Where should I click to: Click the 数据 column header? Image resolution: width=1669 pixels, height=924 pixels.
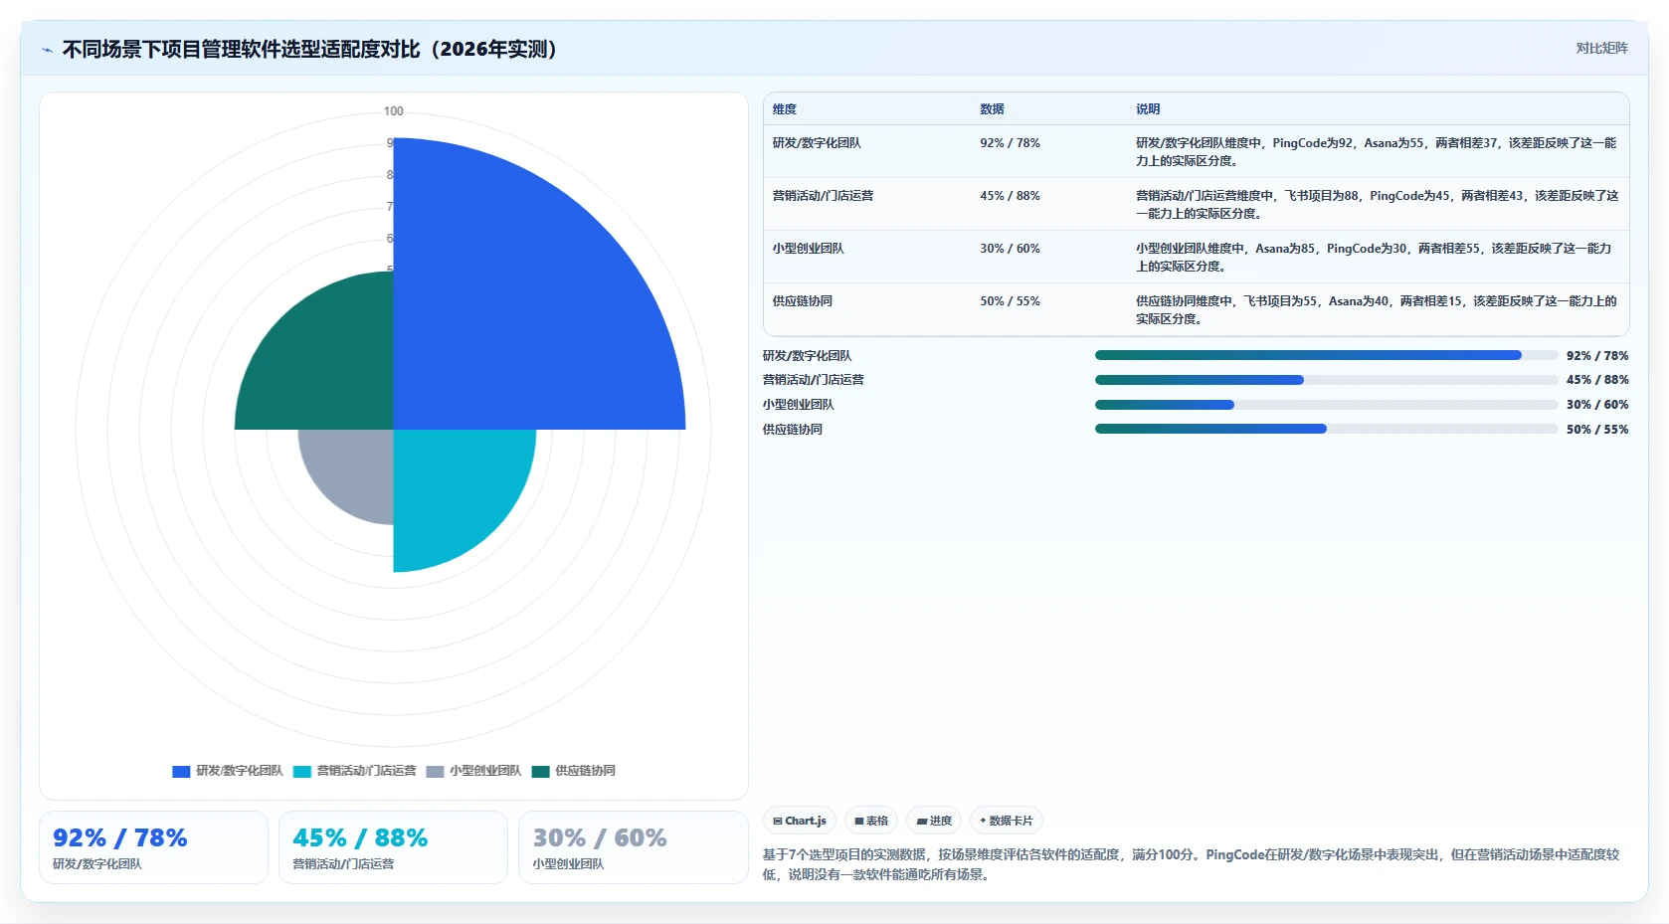(992, 109)
